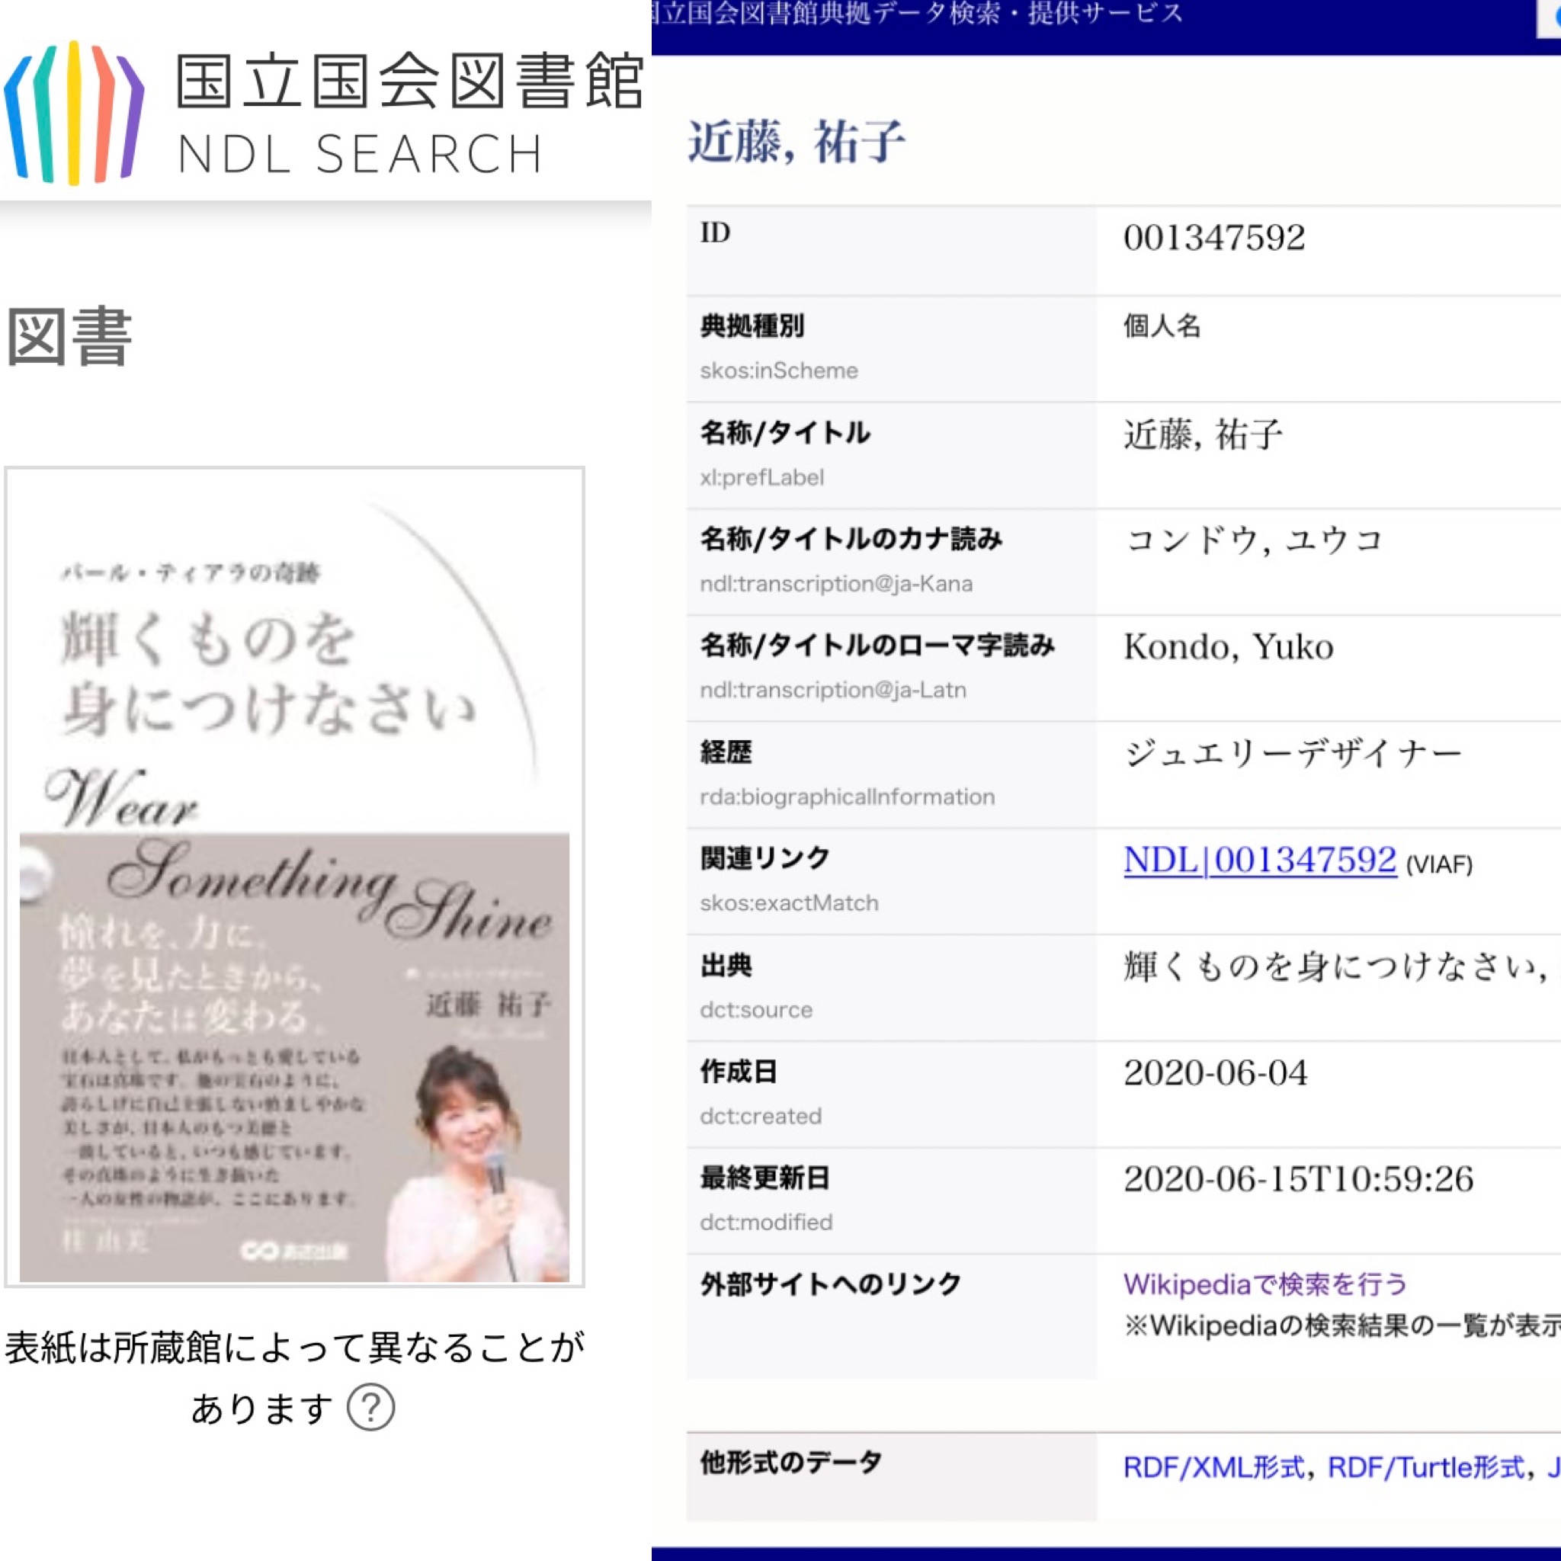Click the modified timestamp 2020-06-15T10:59:26
The image size is (1561, 1561).
pyautogui.click(x=1298, y=1180)
